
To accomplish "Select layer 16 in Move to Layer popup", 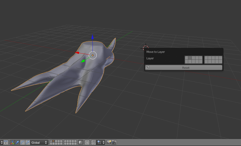I will [x=206, y=62].
